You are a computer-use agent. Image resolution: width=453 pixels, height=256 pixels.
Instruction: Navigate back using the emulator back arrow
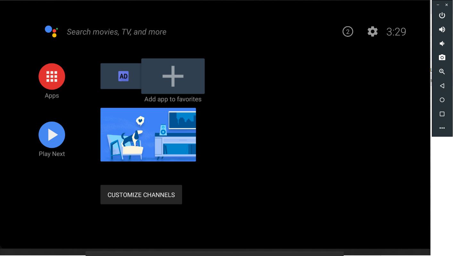click(x=442, y=85)
